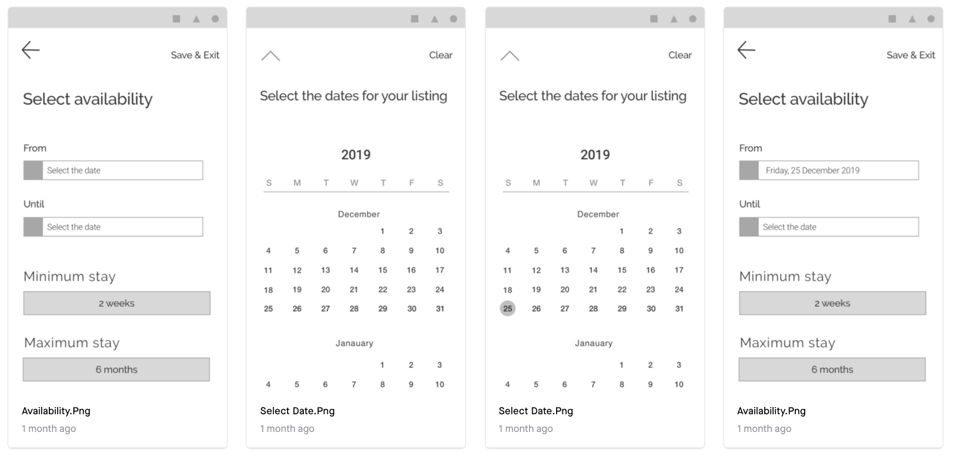Click Save & Exit on the first screen
Screen dimensions: 953x459
(x=195, y=55)
